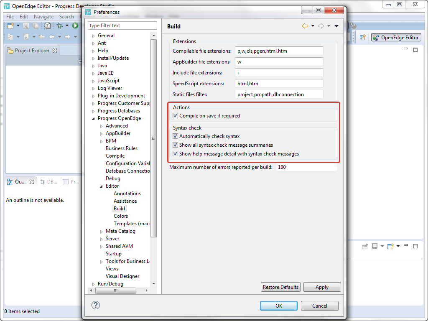Screen dimensions: 428x321
Task: Click the Print document icon in main toolbar
Action: click(47, 25)
